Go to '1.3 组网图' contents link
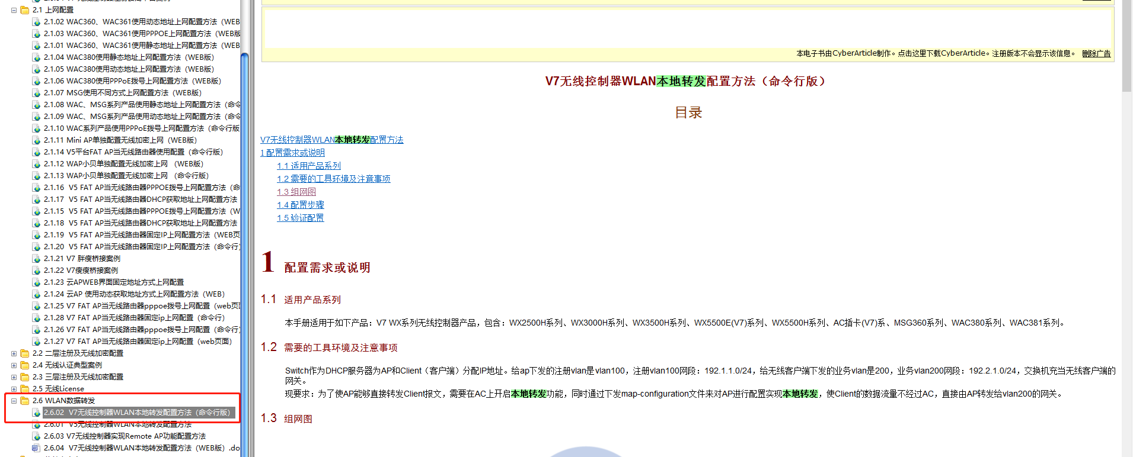Viewport: 1133px width, 457px height. (296, 192)
